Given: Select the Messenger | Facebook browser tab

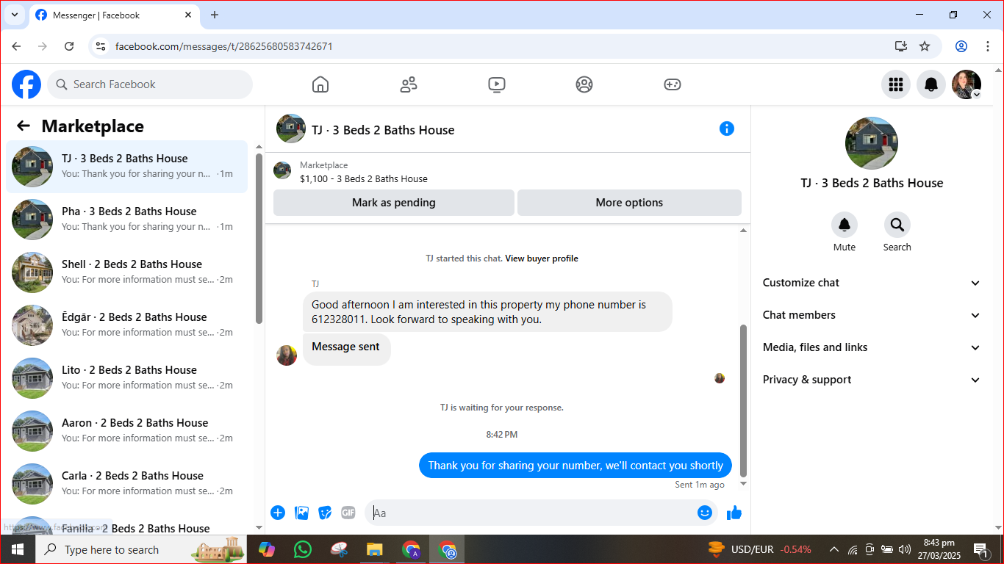Looking at the screenshot, I should pos(114,15).
